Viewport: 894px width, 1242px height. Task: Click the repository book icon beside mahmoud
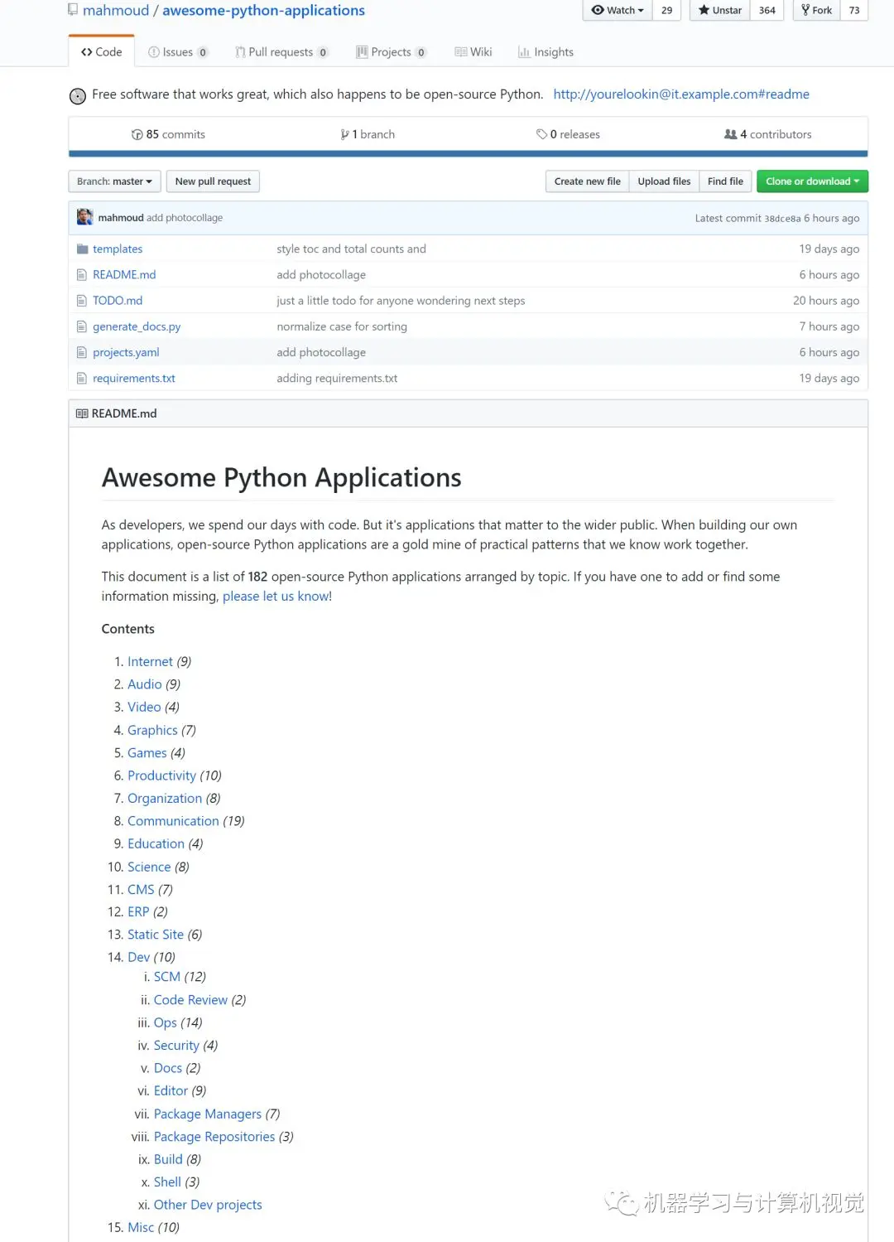(x=73, y=10)
